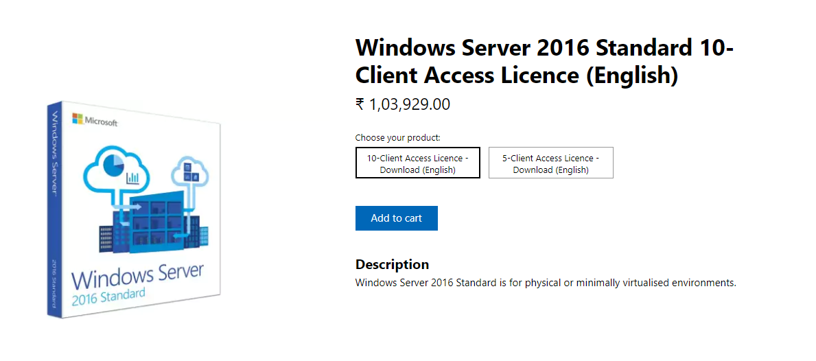Click the product title heading
This screenshot has height=361, width=816.
click(544, 61)
